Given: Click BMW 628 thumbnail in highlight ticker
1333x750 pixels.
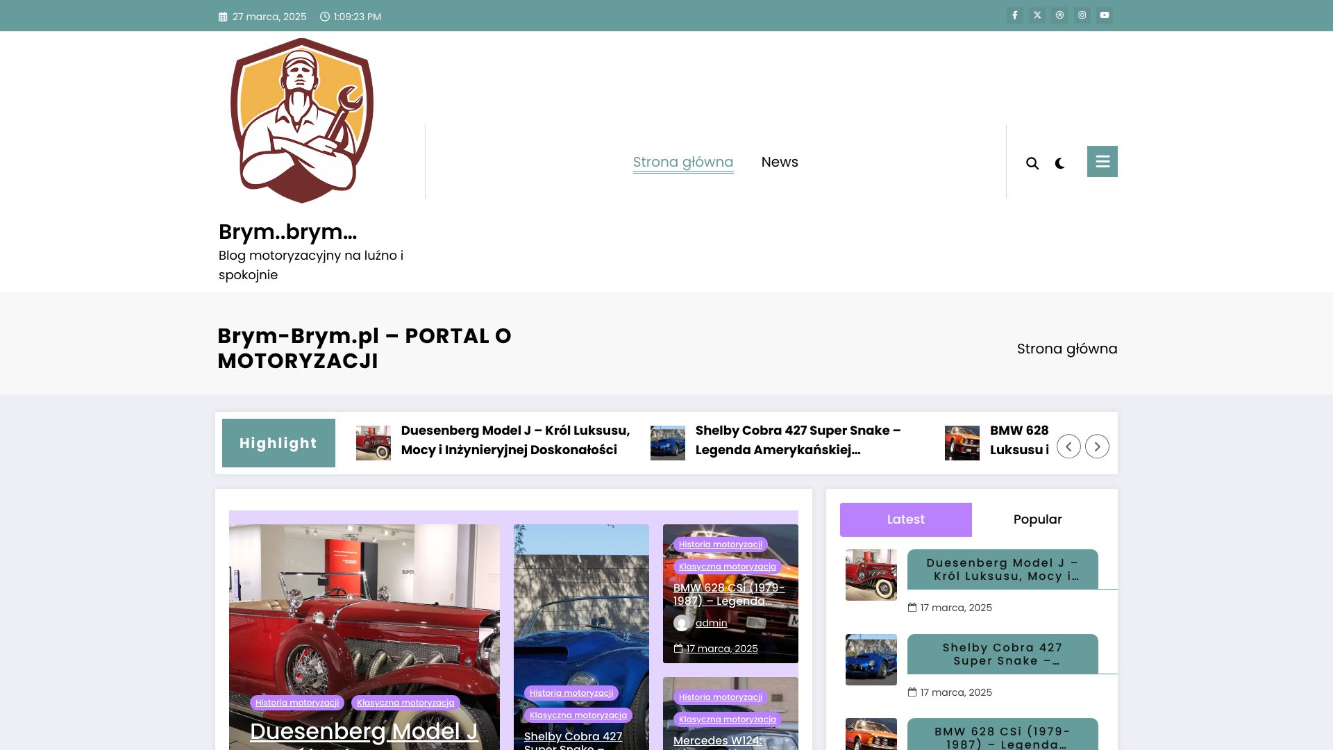Looking at the screenshot, I should tap(962, 443).
